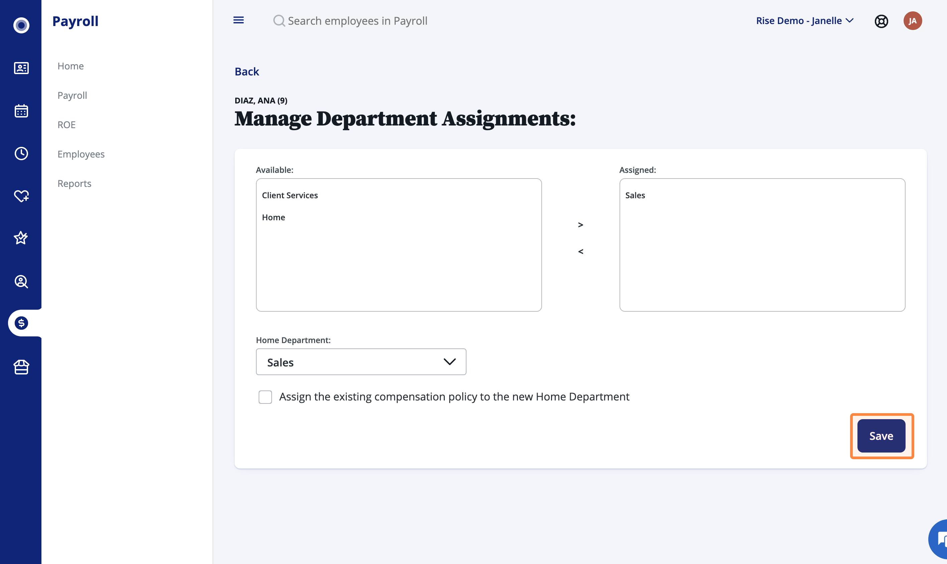Click the search magnifier icon
The image size is (947, 564).
[x=279, y=20]
